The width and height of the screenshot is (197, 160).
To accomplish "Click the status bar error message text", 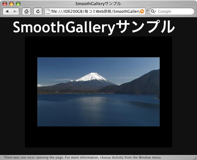I will [x=83, y=157].
